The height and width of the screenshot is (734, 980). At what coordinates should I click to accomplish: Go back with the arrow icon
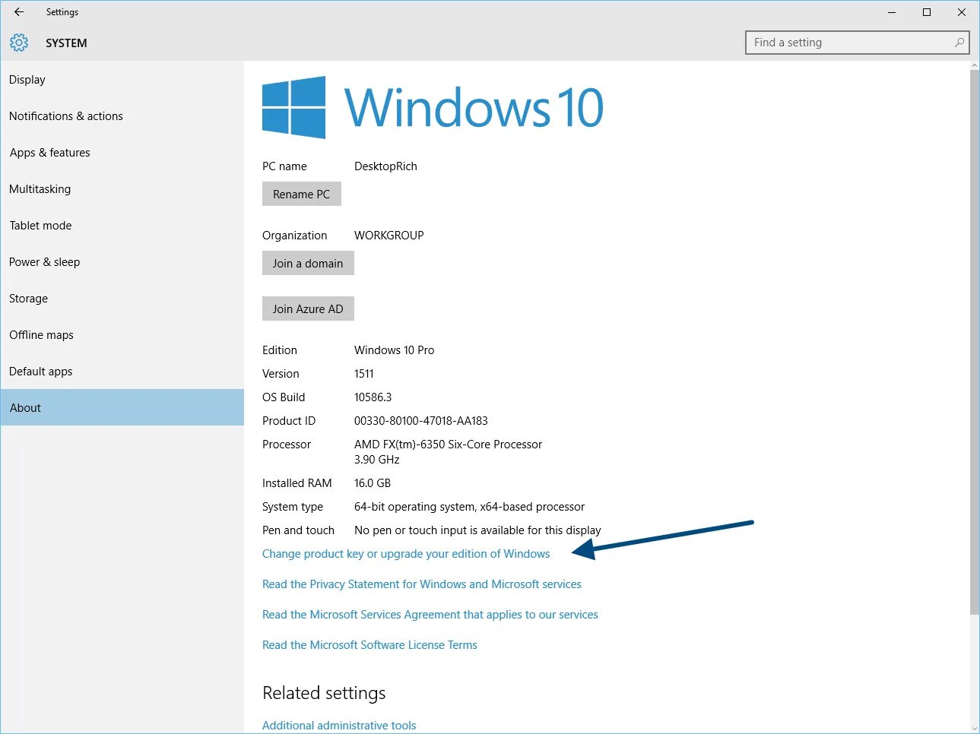click(19, 12)
